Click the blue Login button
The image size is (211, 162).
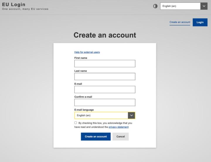click(x=200, y=22)
